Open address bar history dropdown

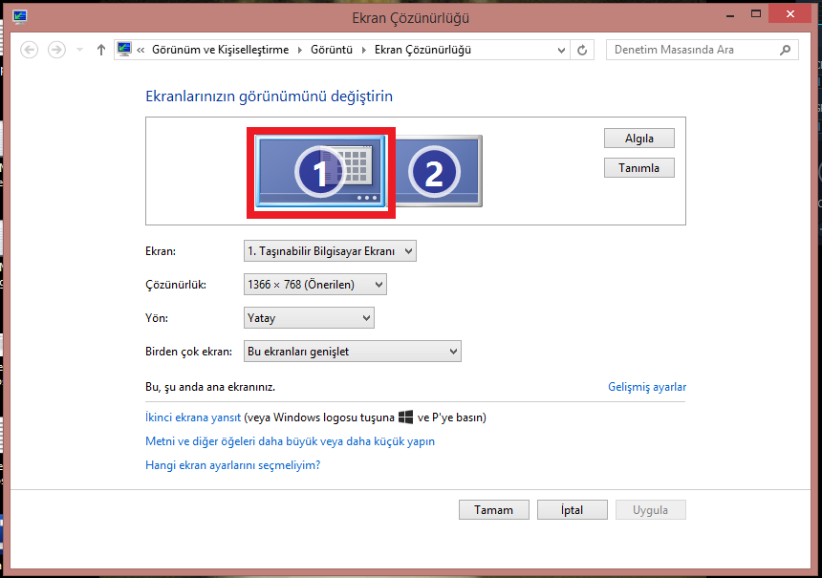(561, 51)
